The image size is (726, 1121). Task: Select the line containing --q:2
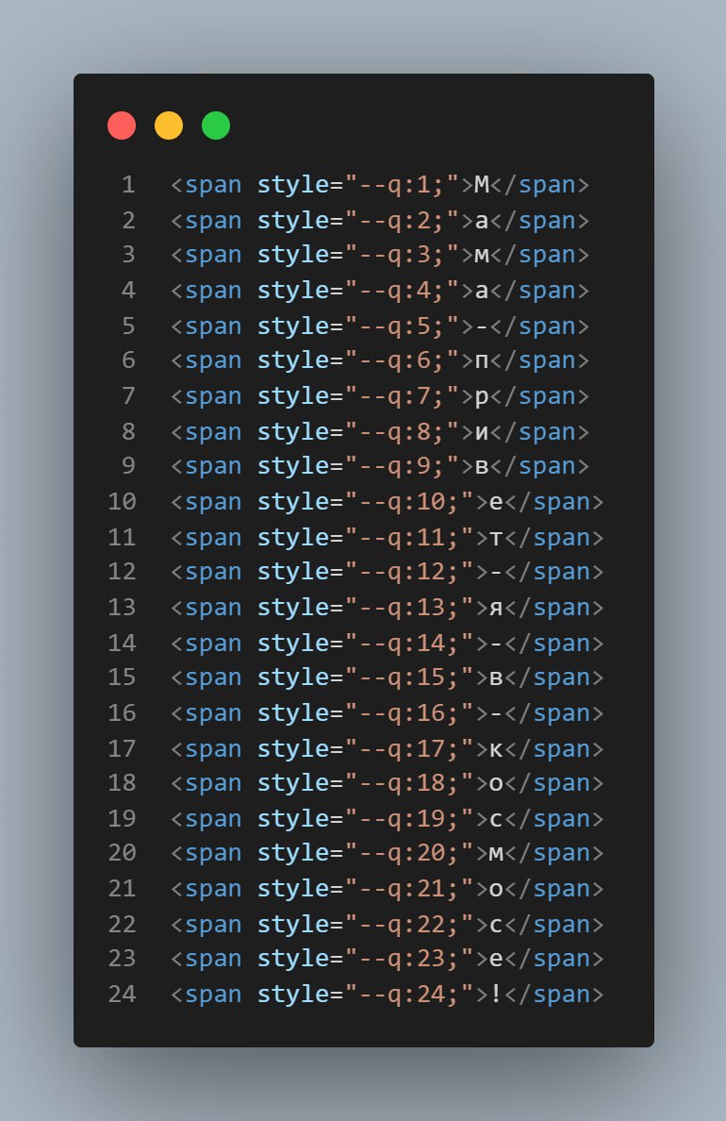coord(379,220)
